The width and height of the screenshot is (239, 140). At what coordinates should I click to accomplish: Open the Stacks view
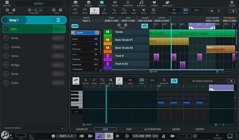click(89, 3)
